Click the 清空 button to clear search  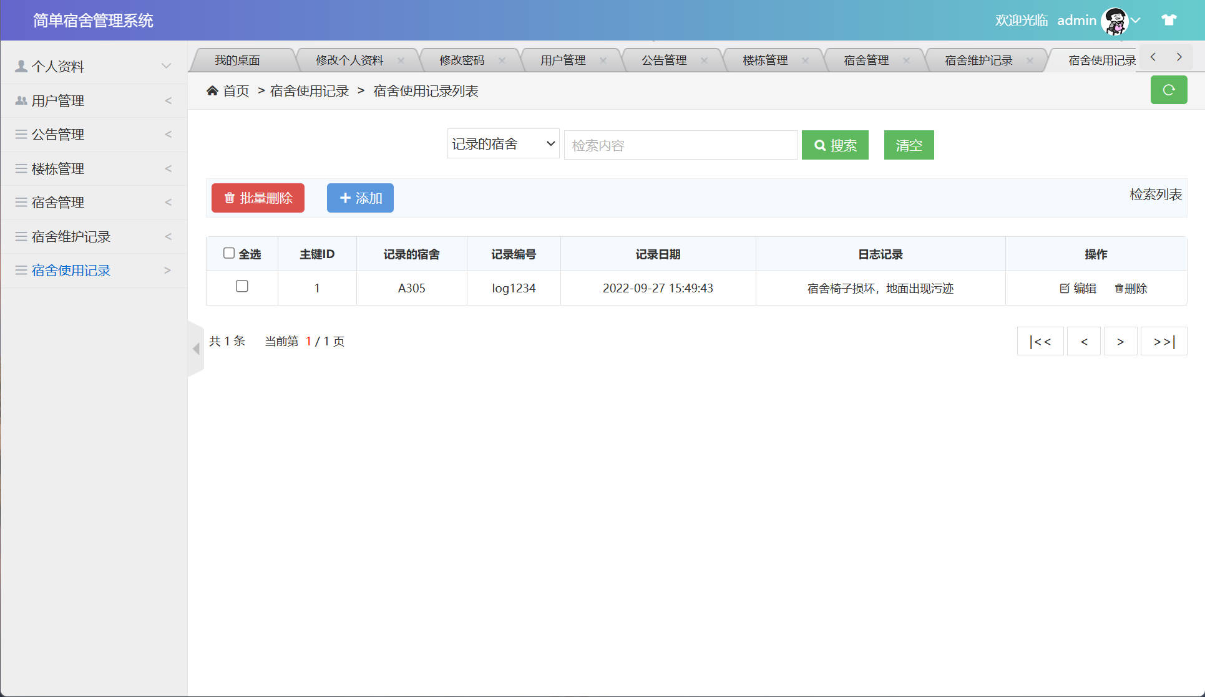909,145
